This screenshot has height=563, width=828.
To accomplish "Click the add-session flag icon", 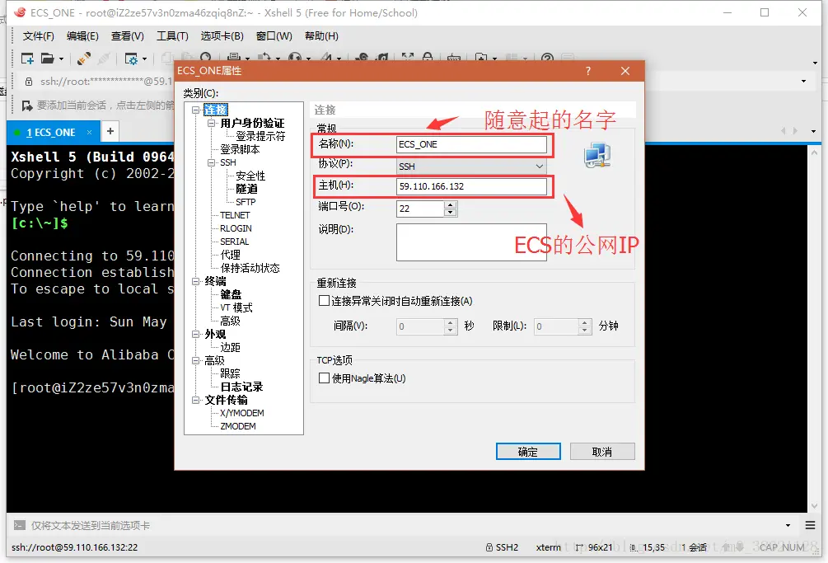I will click(x=27, y=106).
